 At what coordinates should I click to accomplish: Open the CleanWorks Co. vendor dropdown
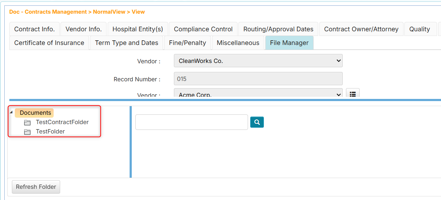pyautogui.click(x=258, y=61)
